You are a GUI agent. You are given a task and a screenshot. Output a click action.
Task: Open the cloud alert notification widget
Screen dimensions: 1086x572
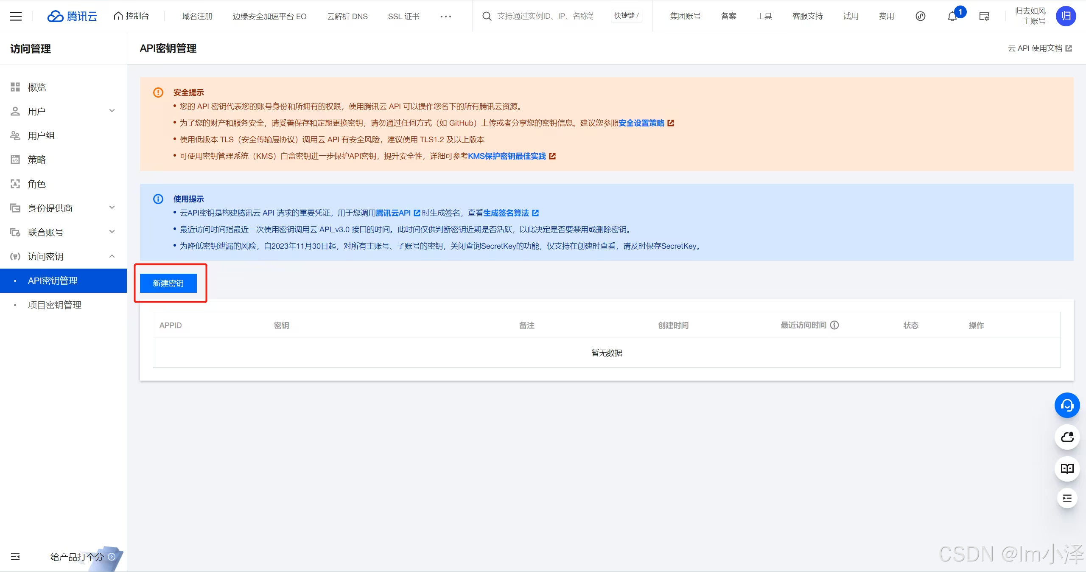[x=1066, y=437]
